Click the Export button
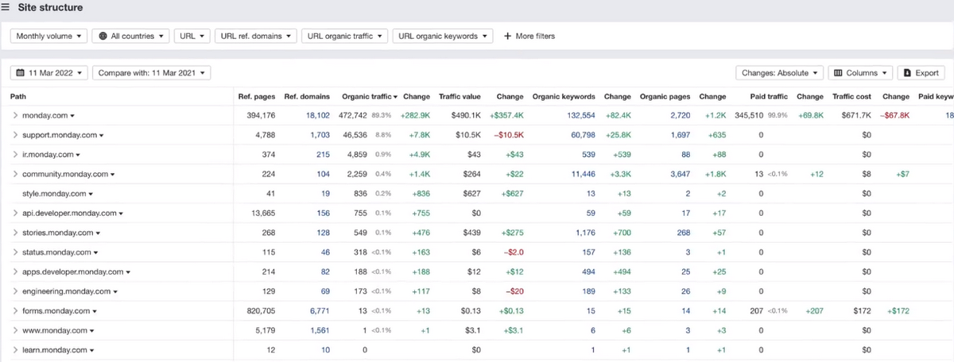Screen dimensions: 954x362 [x=921, y=73]
